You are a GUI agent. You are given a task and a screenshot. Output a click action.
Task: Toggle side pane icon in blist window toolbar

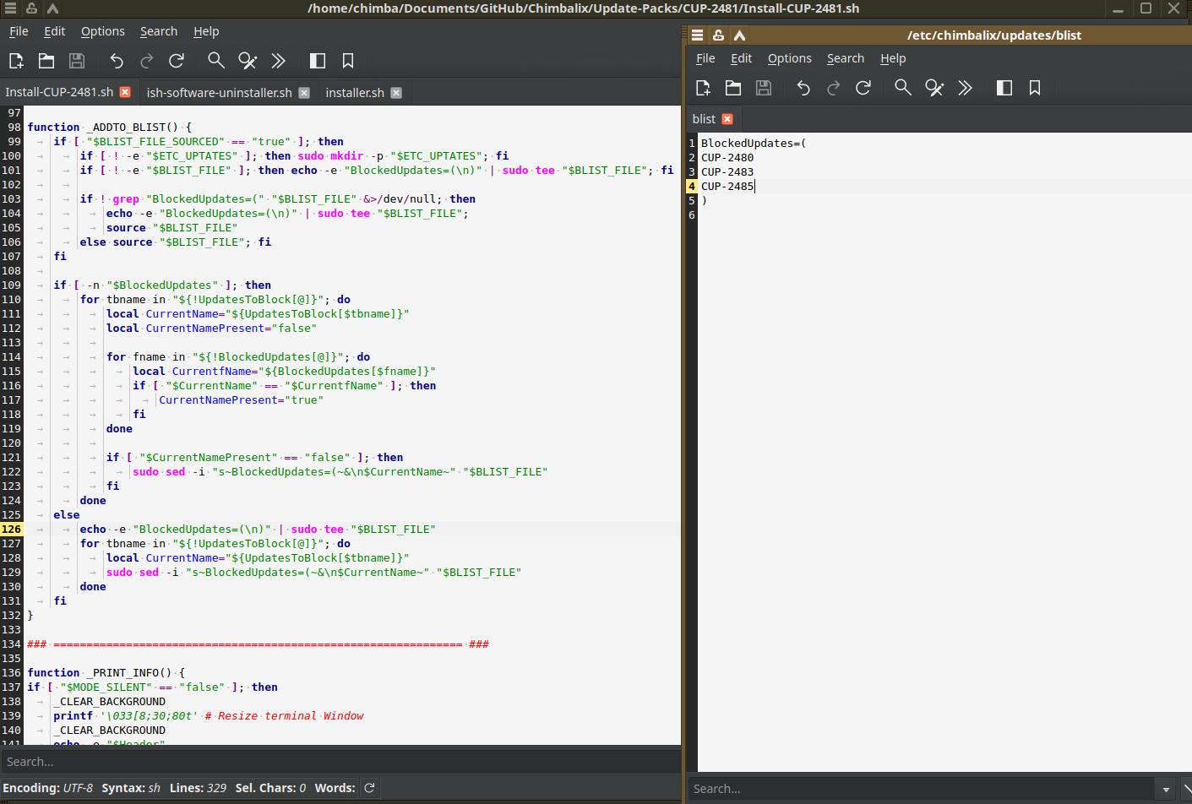click(x=1004, y=88)
